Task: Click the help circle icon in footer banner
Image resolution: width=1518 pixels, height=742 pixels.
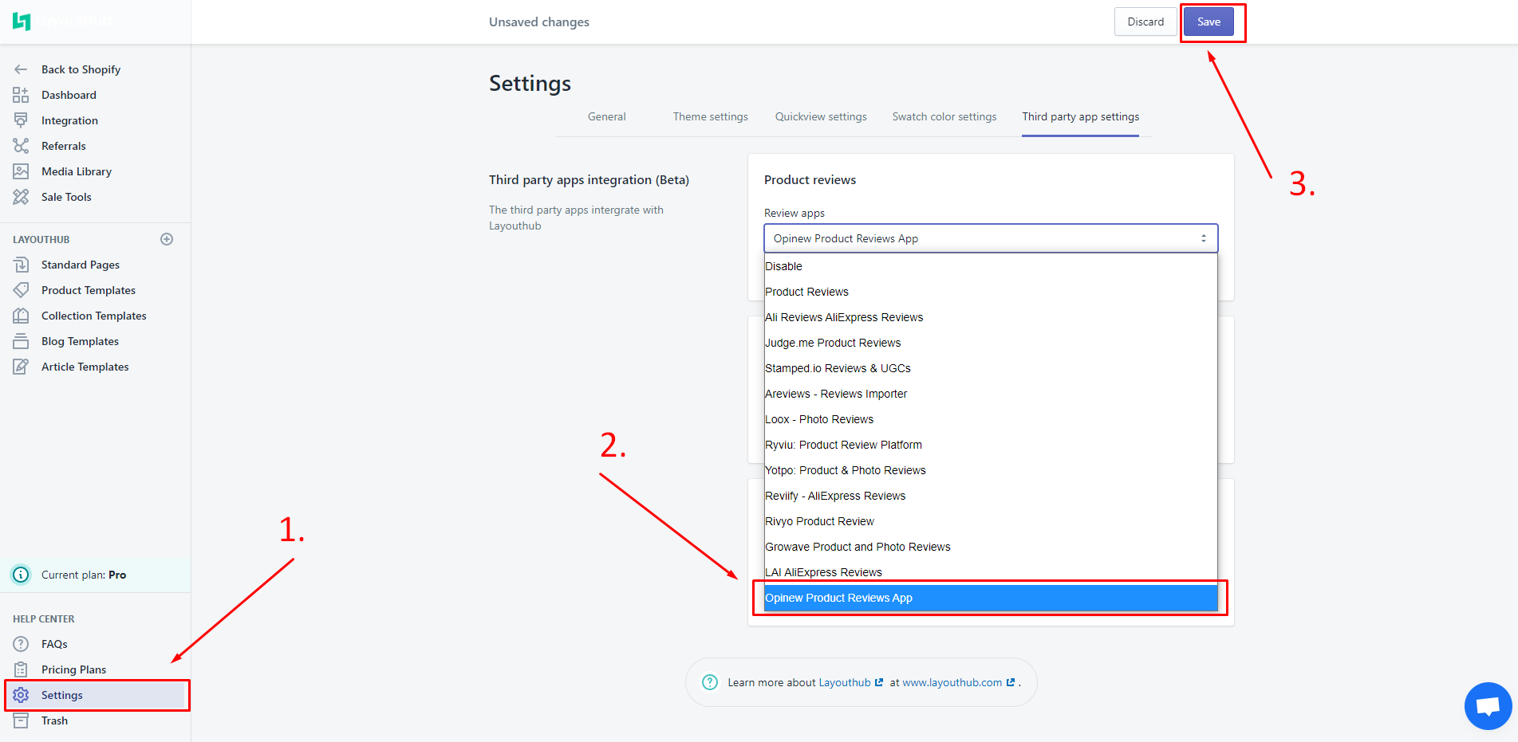Action: [710, 682]
